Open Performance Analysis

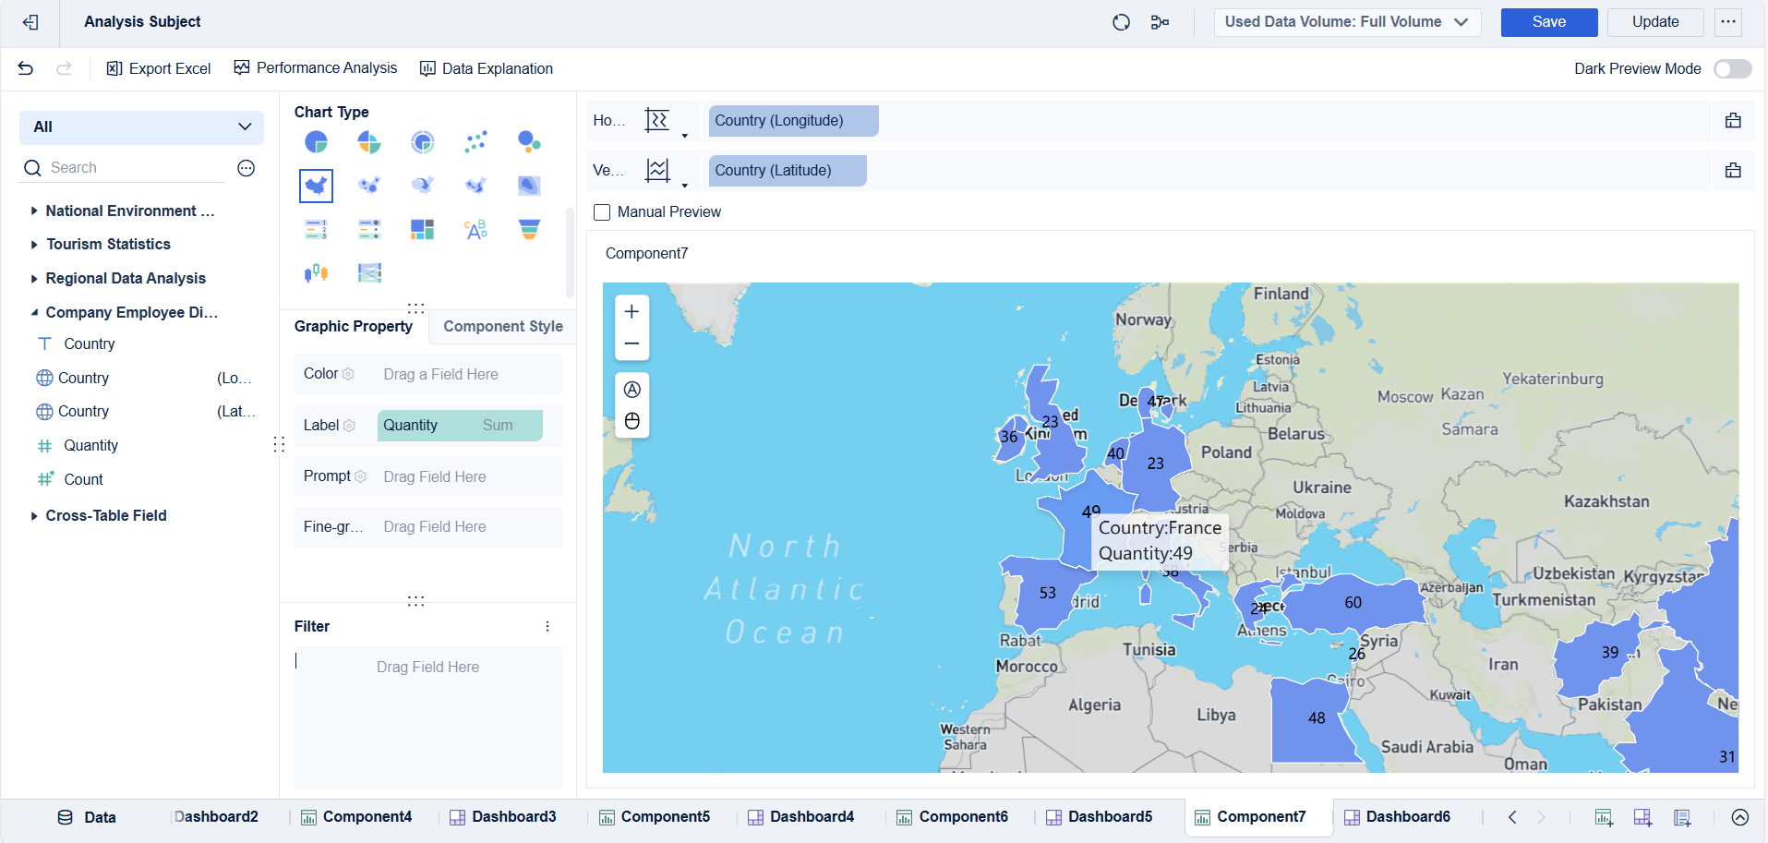click(x=316, y=68)
